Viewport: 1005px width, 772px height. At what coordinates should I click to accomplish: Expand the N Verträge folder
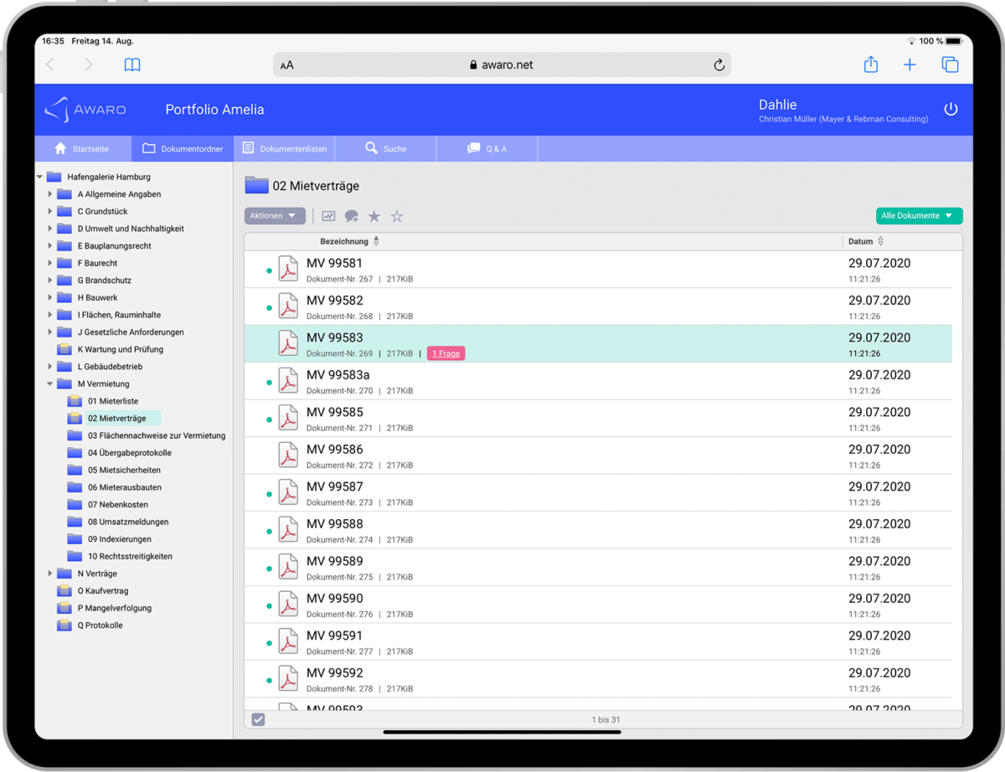pos(50,574)
